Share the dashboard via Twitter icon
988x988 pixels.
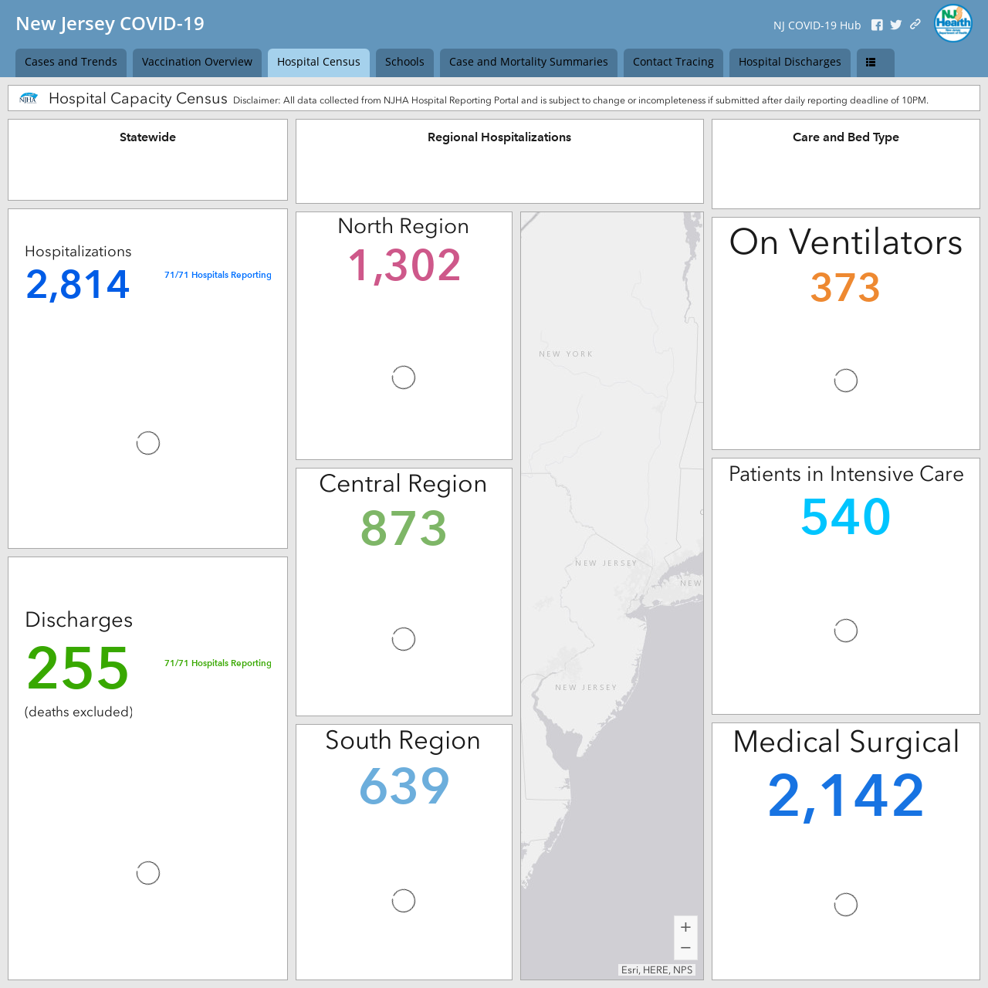click(x=895, y=25)
